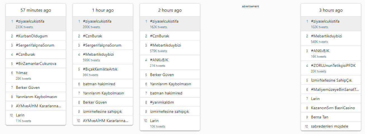The height and width of the screenshot is (134, 365).
Task: Click batman hakimired in the 1 hour ago list
Action: click(99, 84)
